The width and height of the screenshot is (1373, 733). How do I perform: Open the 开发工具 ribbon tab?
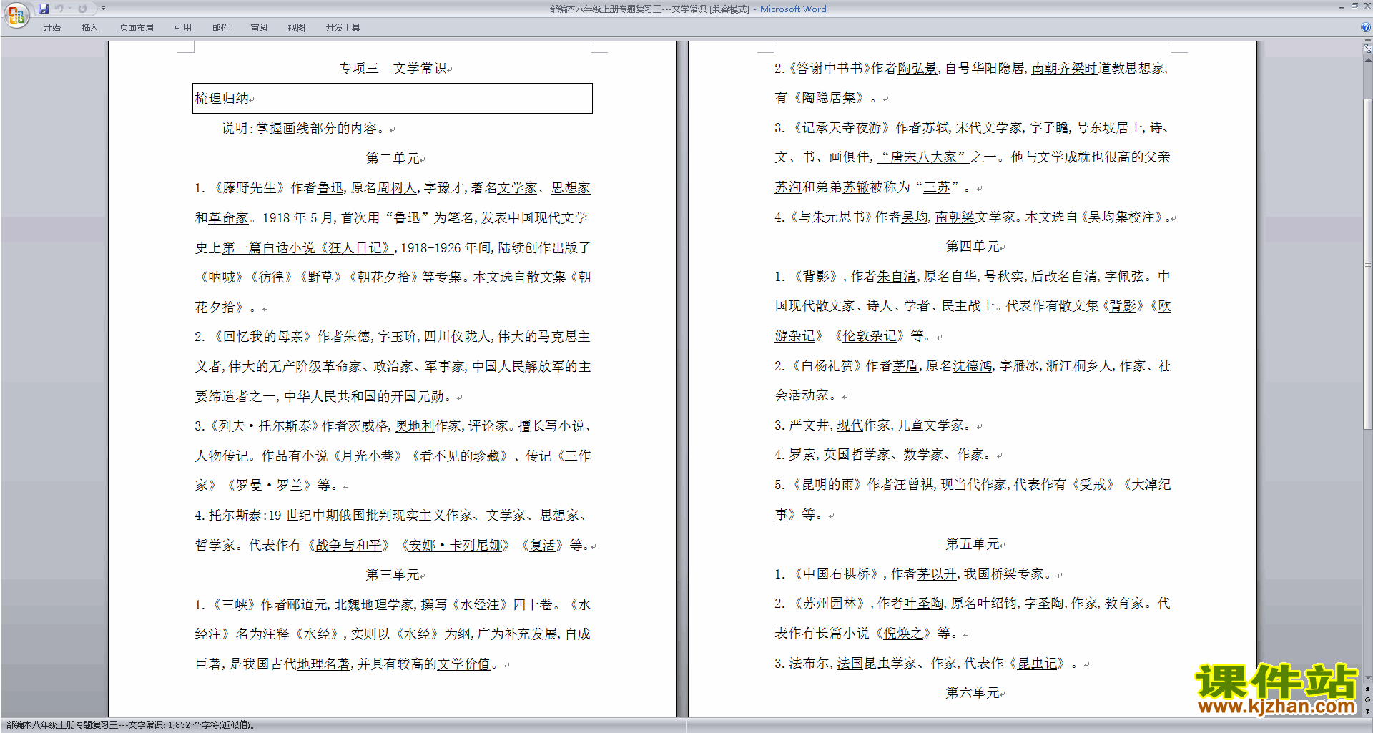tap(343, 27)
